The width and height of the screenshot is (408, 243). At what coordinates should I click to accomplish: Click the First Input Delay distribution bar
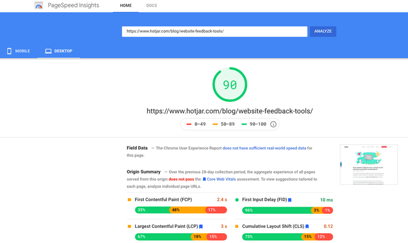click(288, 210)
